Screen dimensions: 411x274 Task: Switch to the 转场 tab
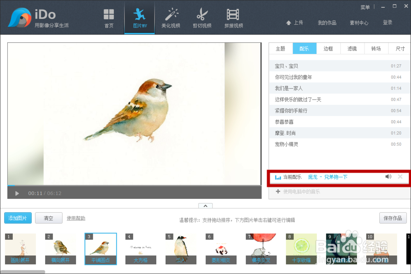[376, 48]
